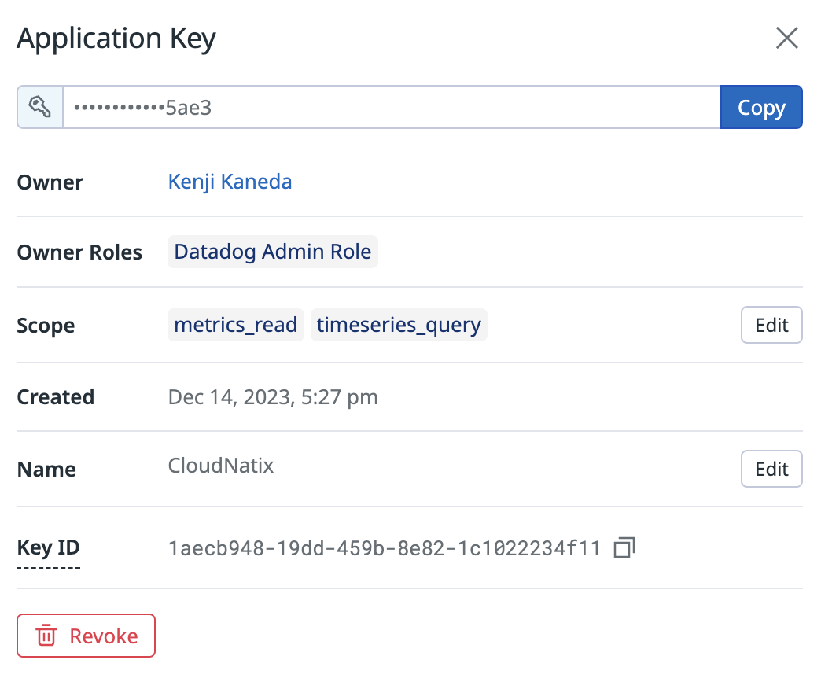Open the Kenji Kaneda owner link
821x678 pixels.
click(x=230, y=182)
